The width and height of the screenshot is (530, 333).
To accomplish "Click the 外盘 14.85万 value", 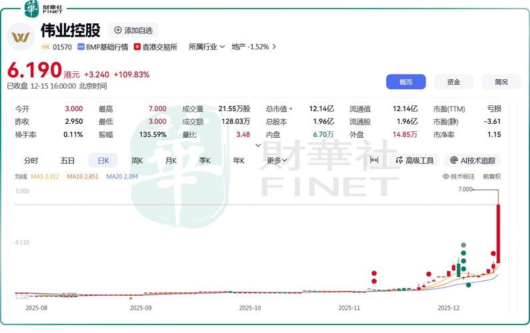I will [405, 135].
